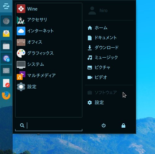Click the download arrow icon
Viewport: 155px width, 154px height.
pyautogui.click(x=90, y=48)
